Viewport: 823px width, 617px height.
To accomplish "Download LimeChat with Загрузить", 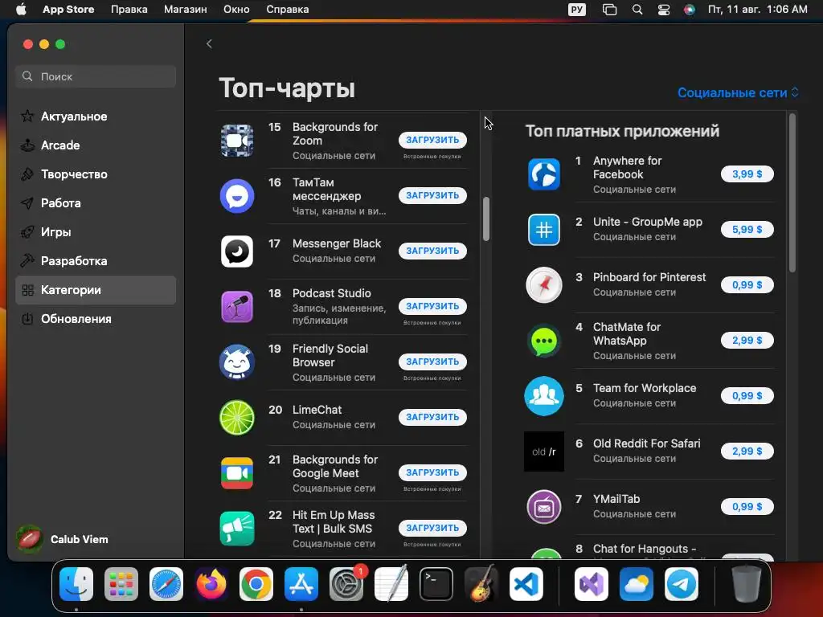I will click(x=432, y=417).
